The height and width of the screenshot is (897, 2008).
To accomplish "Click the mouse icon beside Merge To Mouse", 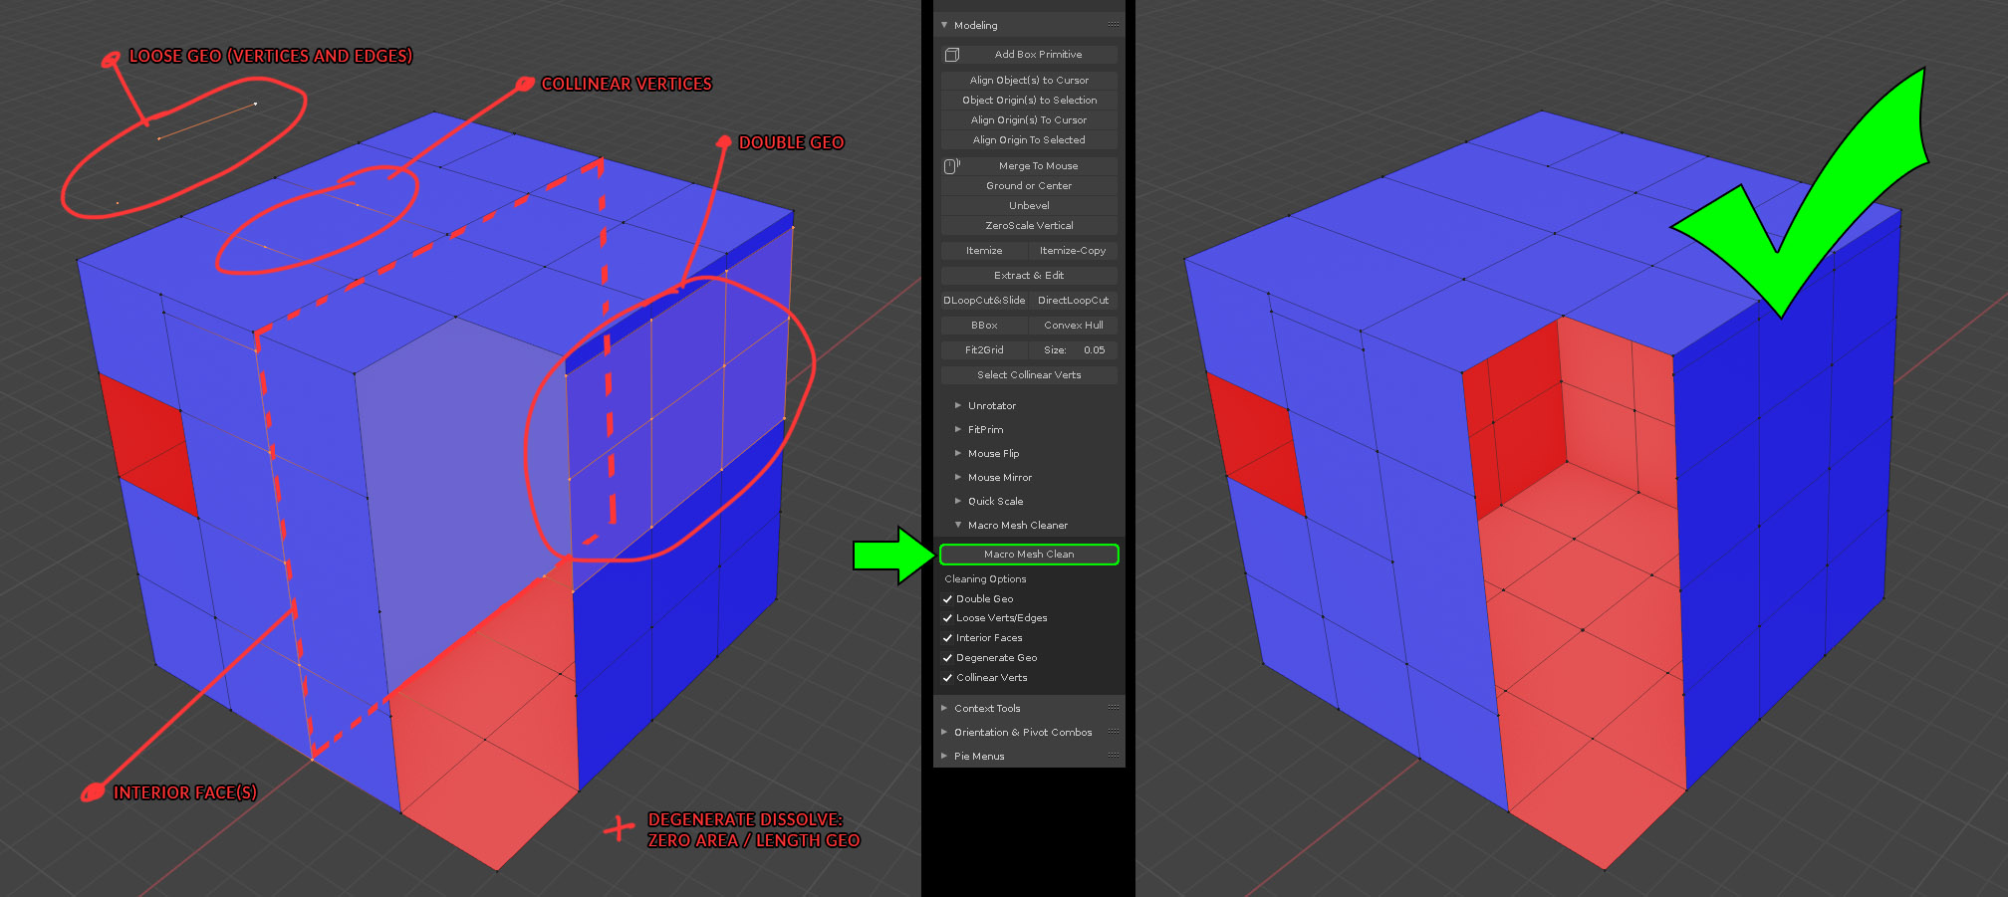I will coord(948,165).
